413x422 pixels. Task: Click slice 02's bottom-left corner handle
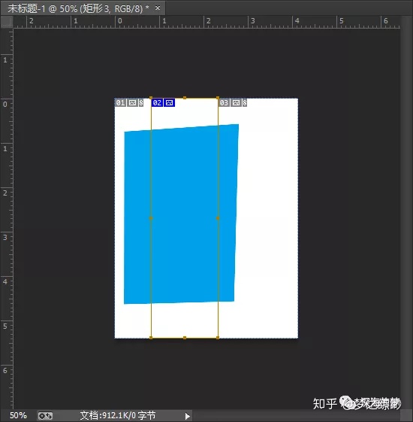click(151, 338)
